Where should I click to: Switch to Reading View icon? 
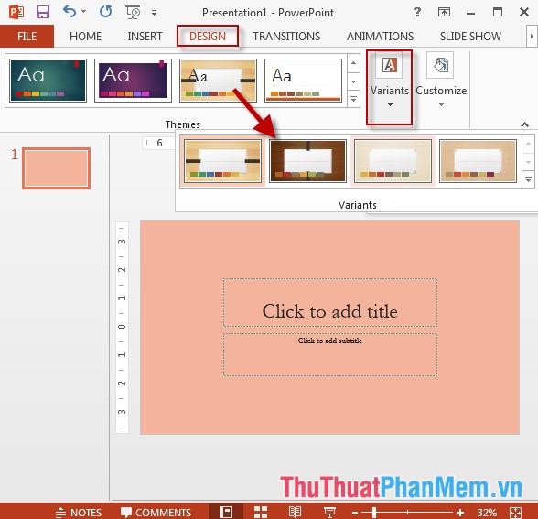click(x=295, y=512)
